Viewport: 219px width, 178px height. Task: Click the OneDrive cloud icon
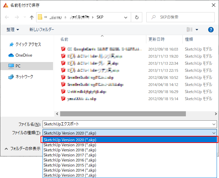click(x=11, y=55)
